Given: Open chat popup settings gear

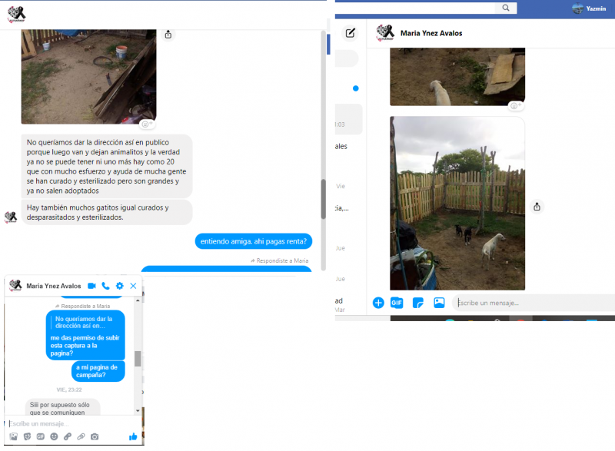Looking at the screenshot, I should click(x=120, y=286).
